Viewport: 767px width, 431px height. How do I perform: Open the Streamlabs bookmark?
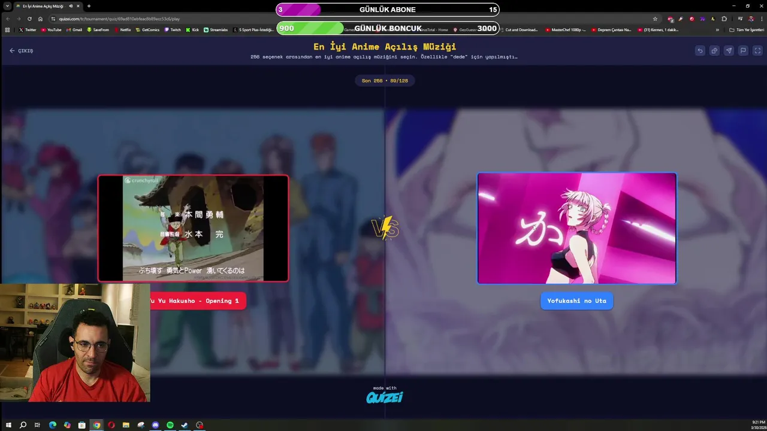point(216,29)
